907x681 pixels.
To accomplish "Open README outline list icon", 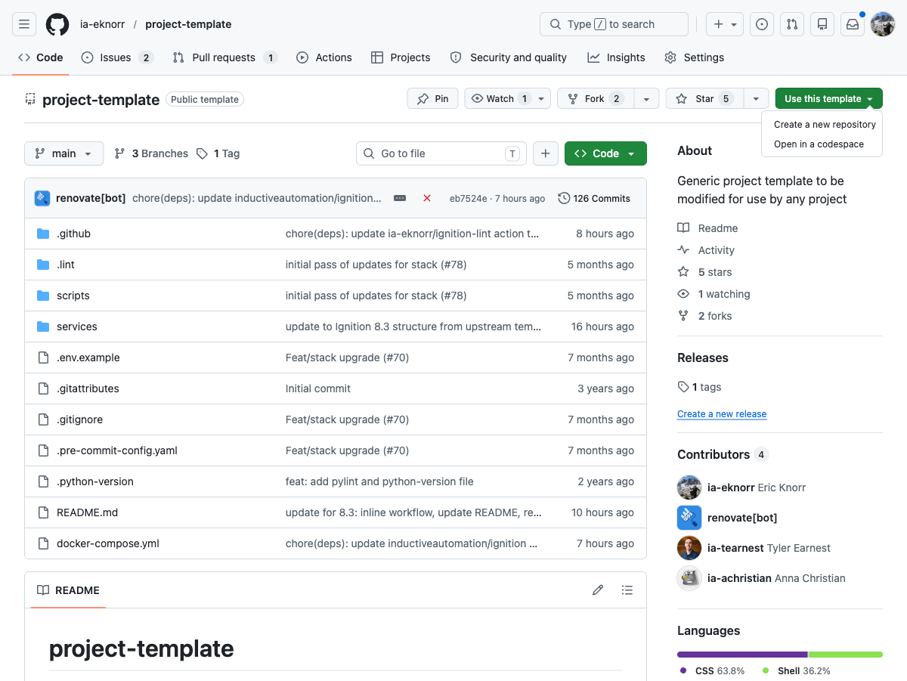I will click(x=627, y=590).
